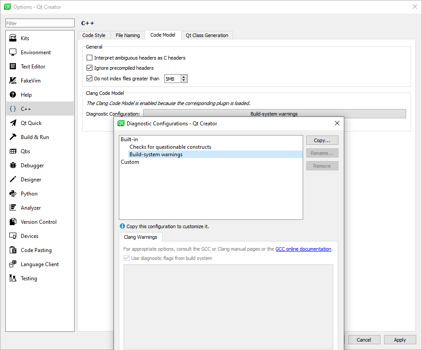Open the Qt Quick category icon
The image size is (422, 350).
[x=13, y=123]
